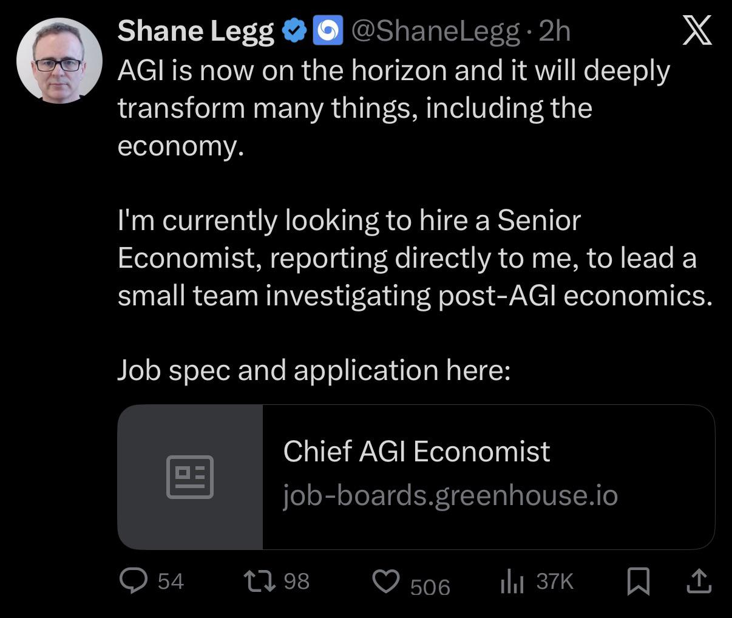Bookmark this tweet
Screen dimensions: 732x618
[639, 582]
